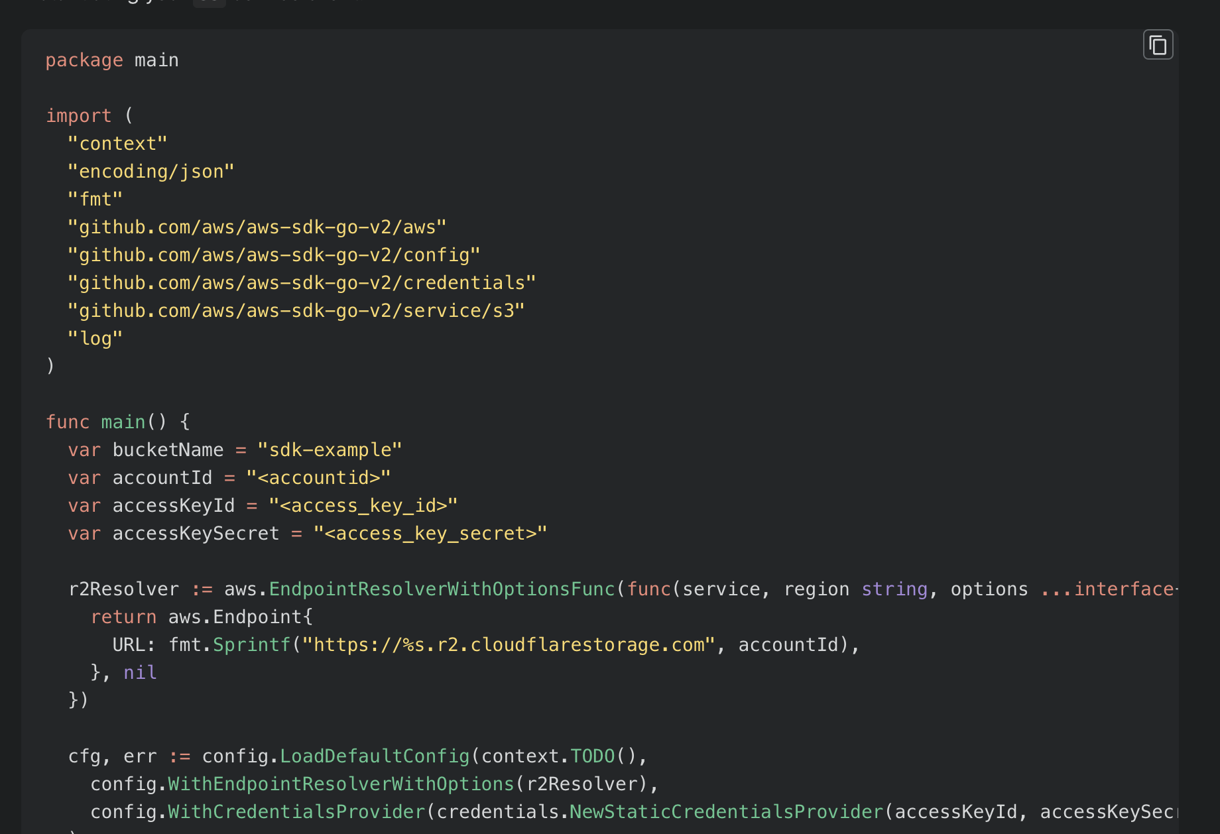
Task: Select the "fmt" import line
Action: [x=95, y=200]
